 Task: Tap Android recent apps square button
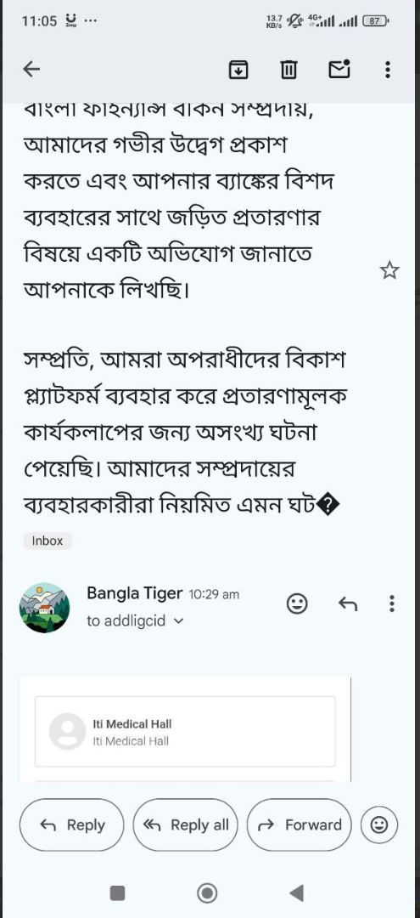[x=117, y=892]
